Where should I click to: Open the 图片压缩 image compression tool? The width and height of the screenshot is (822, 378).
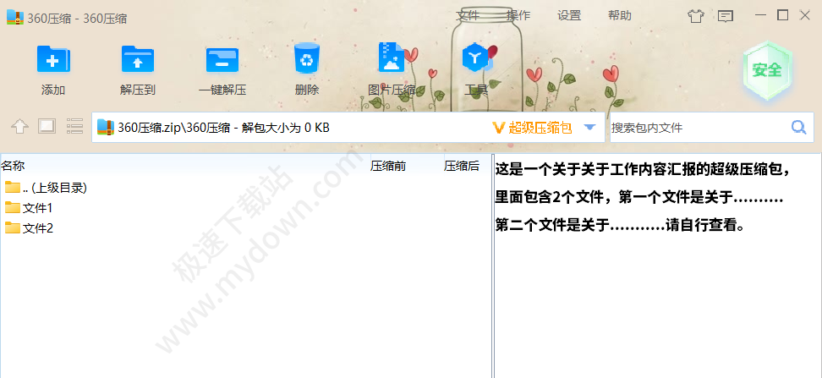click(x=391, y=58)
